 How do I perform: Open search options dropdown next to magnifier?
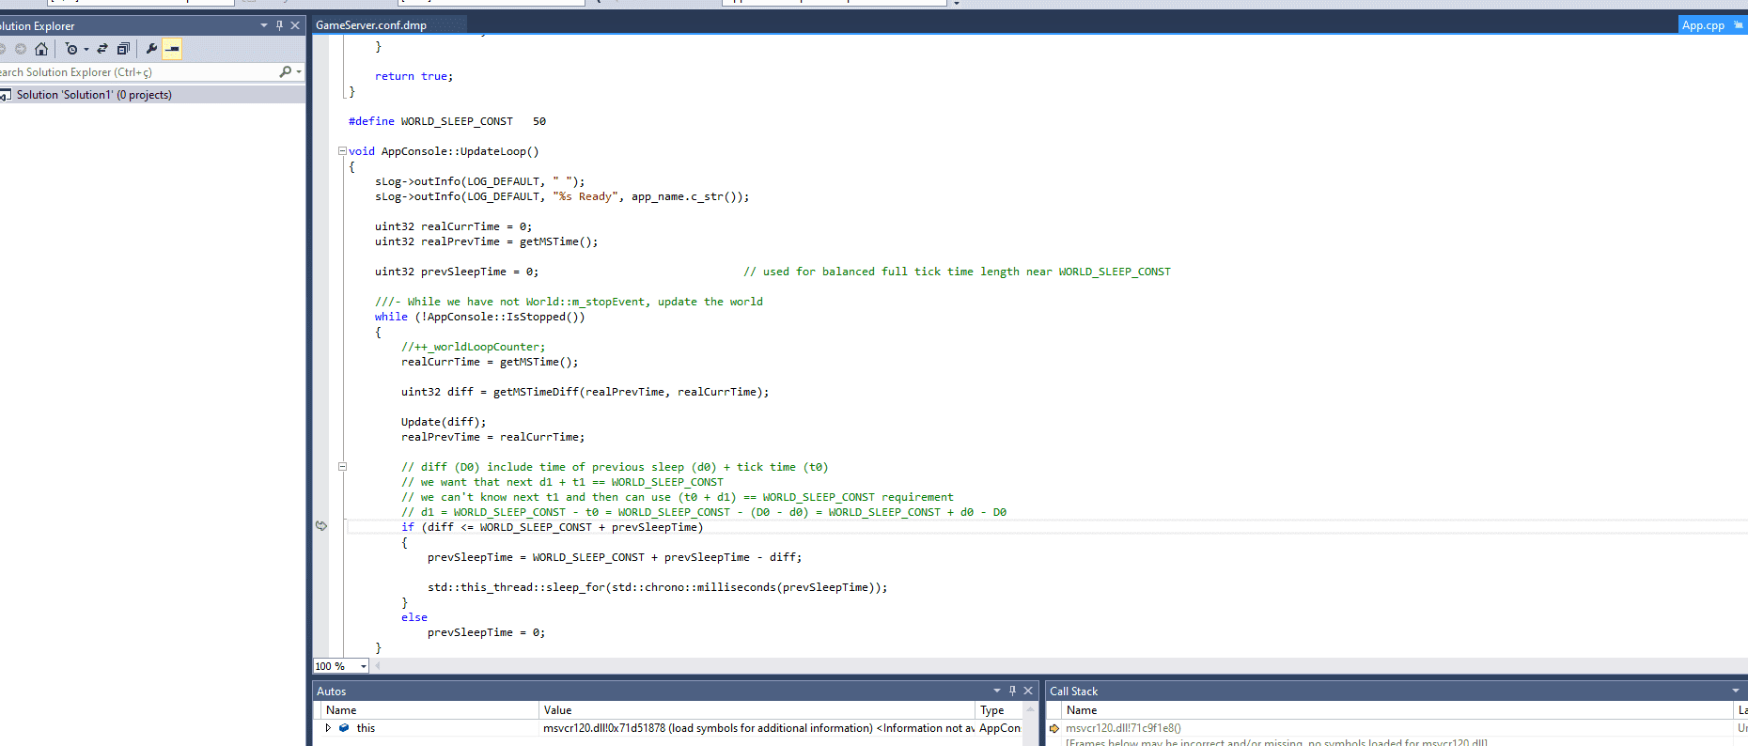299,71
